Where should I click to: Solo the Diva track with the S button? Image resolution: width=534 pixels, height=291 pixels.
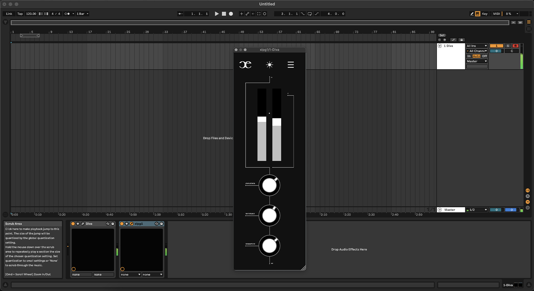point(508,46)
